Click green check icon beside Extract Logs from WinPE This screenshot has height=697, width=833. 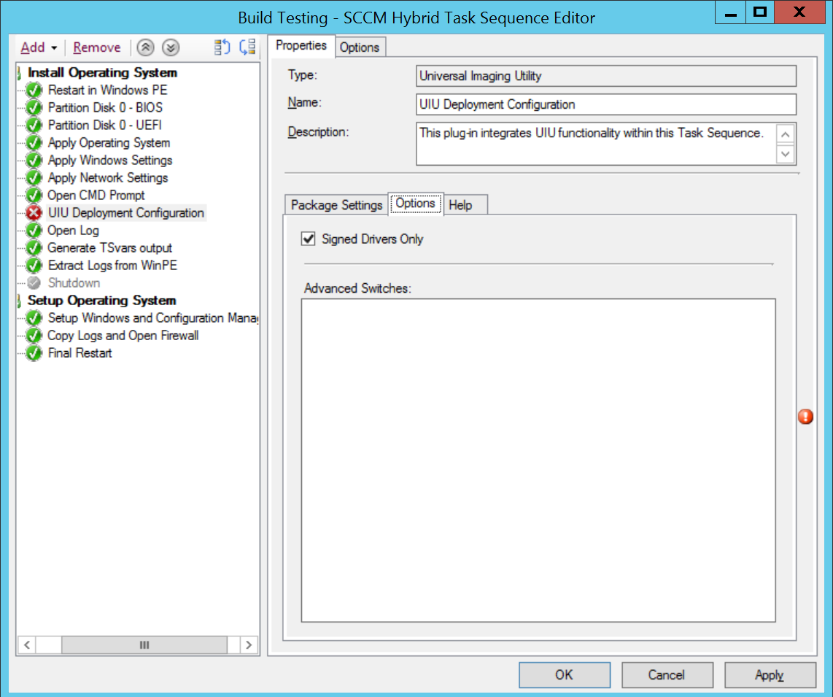point(34,265)
